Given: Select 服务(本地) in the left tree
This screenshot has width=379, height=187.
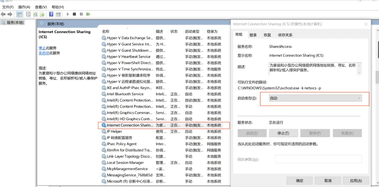Looking at the screenshot, I should click(15, 23).
